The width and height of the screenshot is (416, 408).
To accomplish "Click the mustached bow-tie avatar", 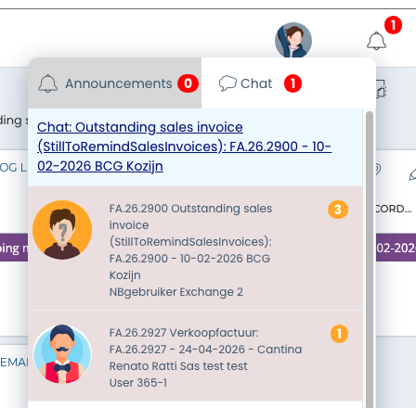I will (x=62, y=354).
